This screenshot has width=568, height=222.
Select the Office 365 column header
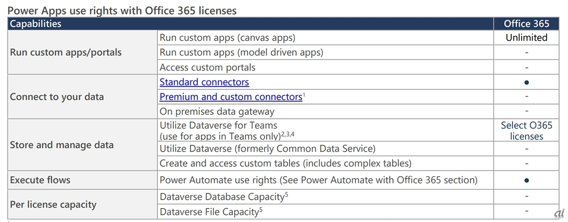[526, 24]
